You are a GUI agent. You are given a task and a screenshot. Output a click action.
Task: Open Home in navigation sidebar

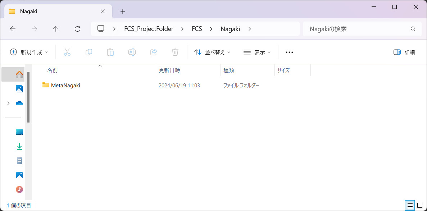pos(19,74)
